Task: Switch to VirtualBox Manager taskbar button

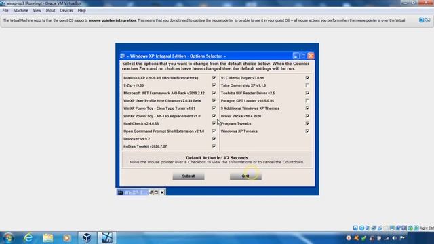Action: coord(87,238)
